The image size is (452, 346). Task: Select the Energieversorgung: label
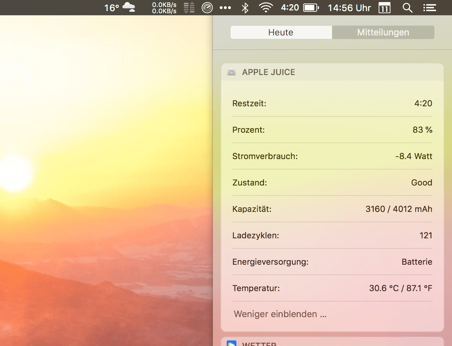(271, 262)
